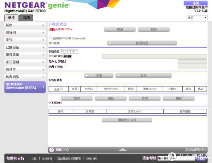The image size is (212, 163).
Task: Expand the 首页 sidebar entry arrow
Action: [43, 25]
